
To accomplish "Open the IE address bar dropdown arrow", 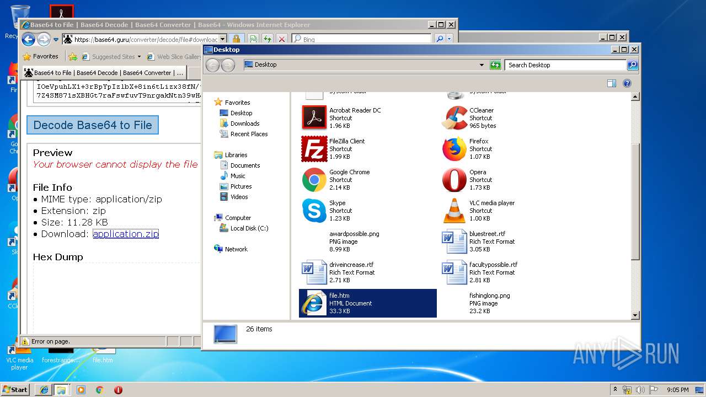I will point(223,39).
